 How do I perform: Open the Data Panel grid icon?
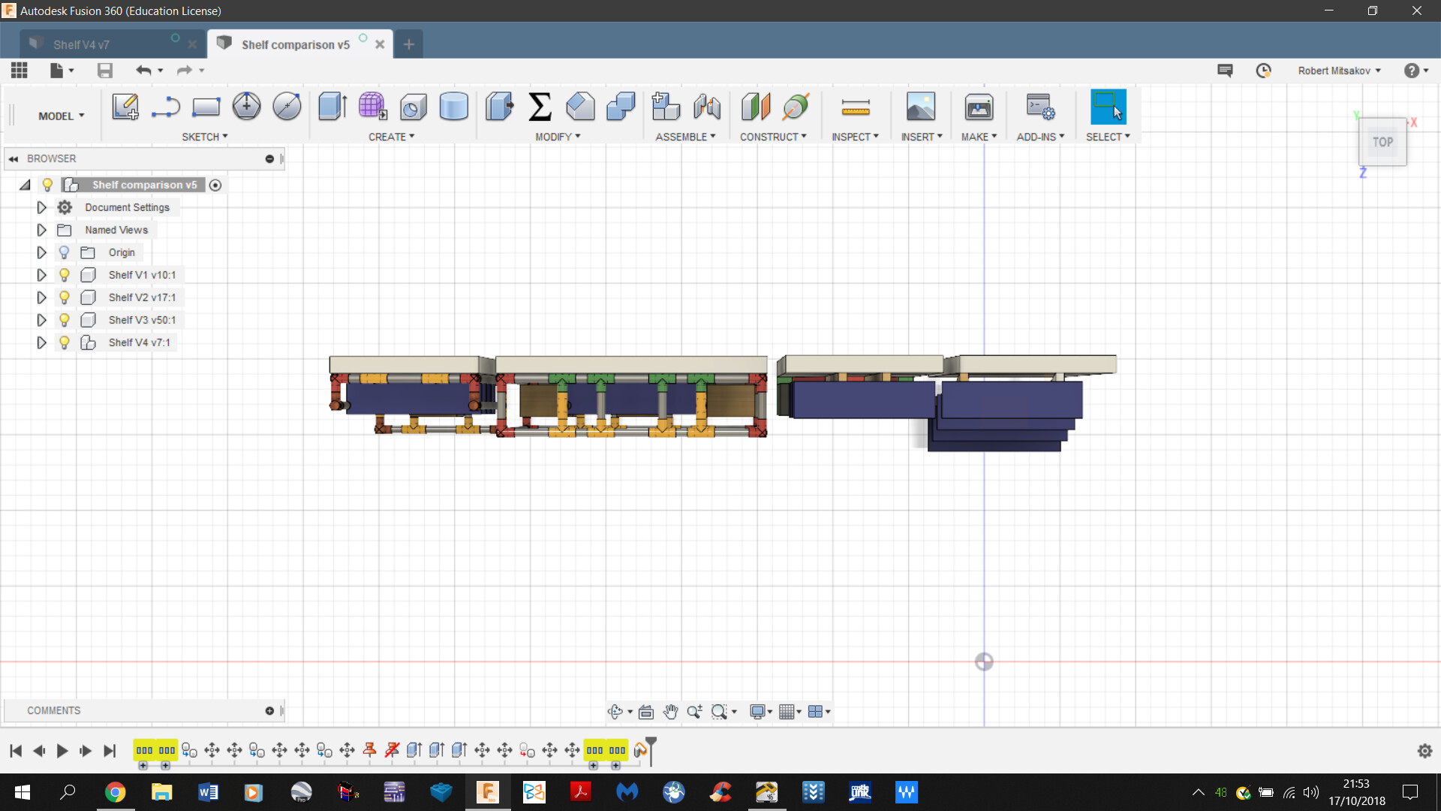20,70
